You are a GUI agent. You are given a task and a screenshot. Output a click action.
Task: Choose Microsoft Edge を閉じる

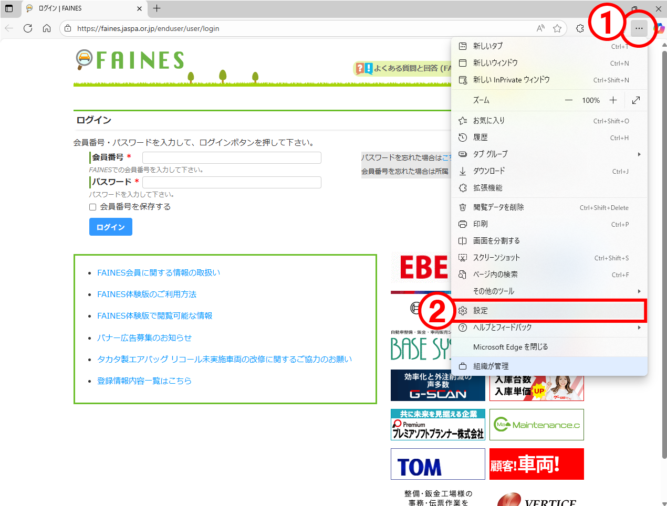pos(549,347)
